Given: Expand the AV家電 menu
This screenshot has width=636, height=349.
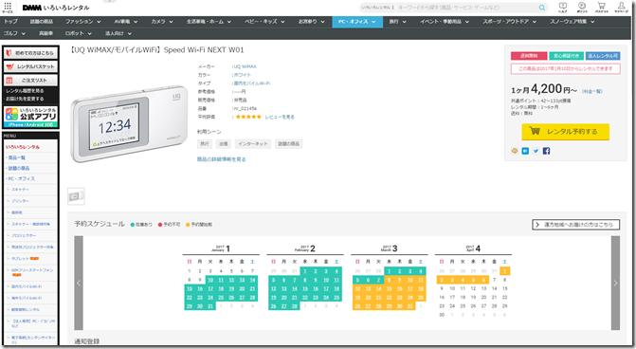Looking at the screenshot, I should click(126, 22).
